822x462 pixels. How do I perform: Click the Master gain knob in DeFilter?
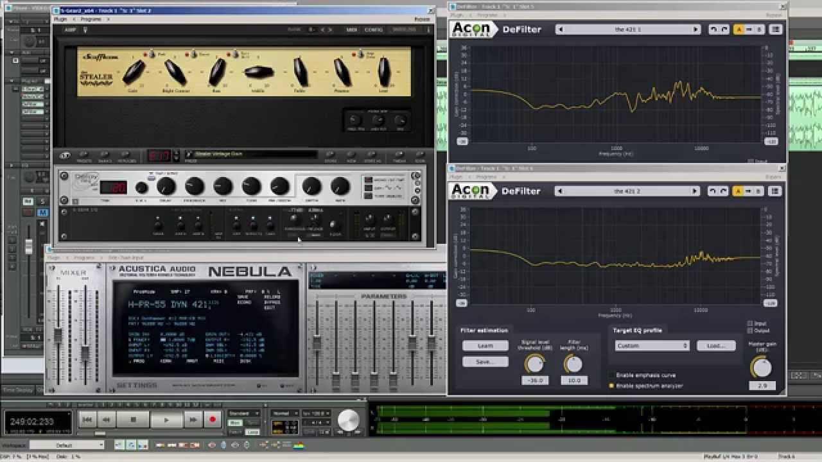[x=762, y=367]
